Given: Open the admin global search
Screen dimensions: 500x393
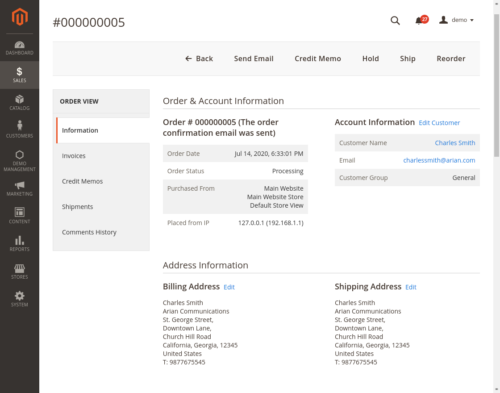Looking at the screenshot, I should point(395,21).
